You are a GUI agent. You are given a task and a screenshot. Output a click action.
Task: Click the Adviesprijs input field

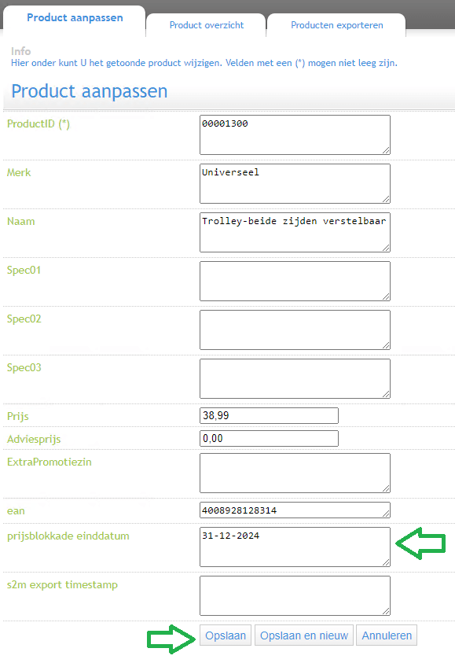pyautogui.click(x=269, y=439)
